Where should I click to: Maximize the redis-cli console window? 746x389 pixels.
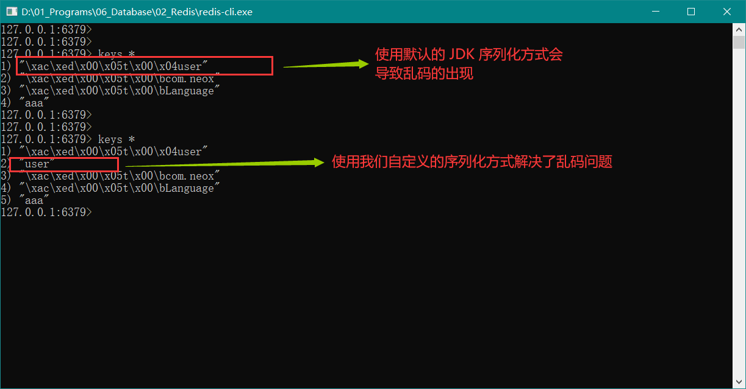click(x=691, y=12)
